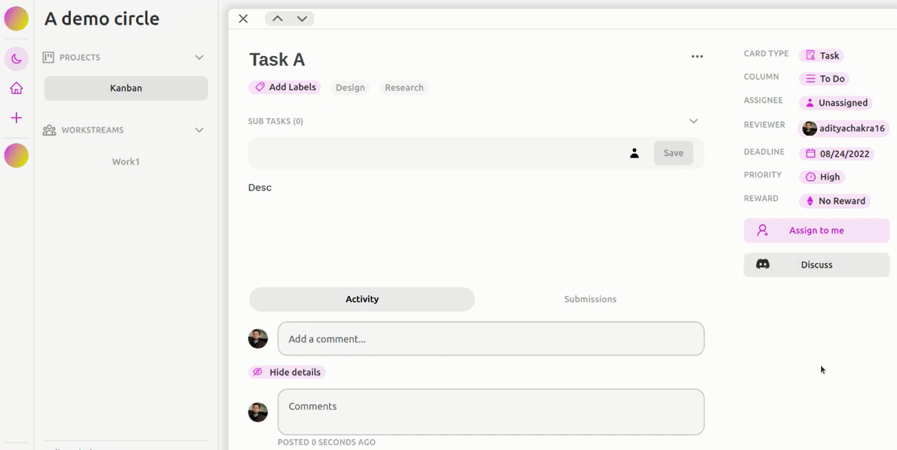Go to previous card with up arrow
Viewport: 897px width, 450px height.
click(x=277, y=19)
